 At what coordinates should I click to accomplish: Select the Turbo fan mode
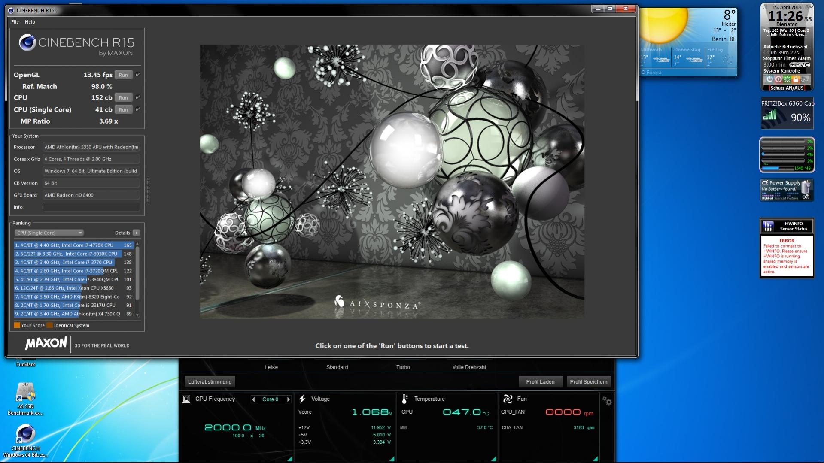pos(403,367)
